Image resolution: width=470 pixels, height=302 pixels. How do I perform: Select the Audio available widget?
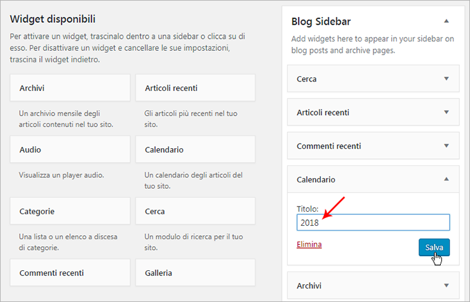(x=70, y=149)
